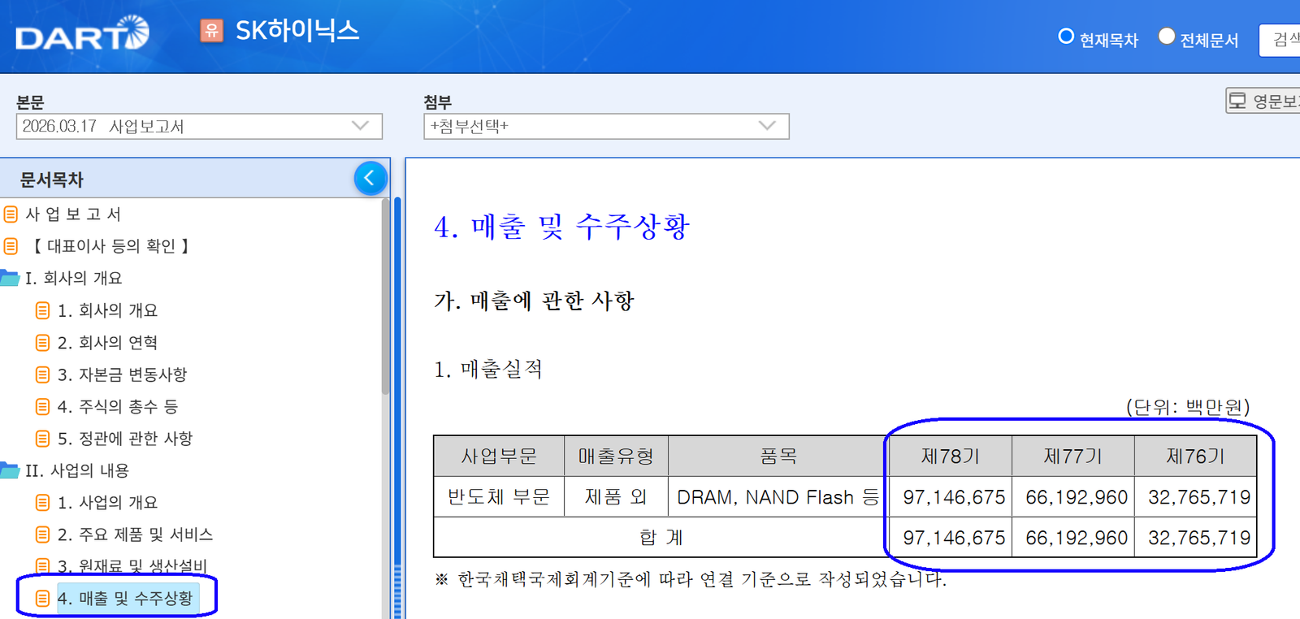Viewport: 1300px width, 619px height.
Task: Click document icon beside 2. 회사의 연혁
Action: (43, 343)
